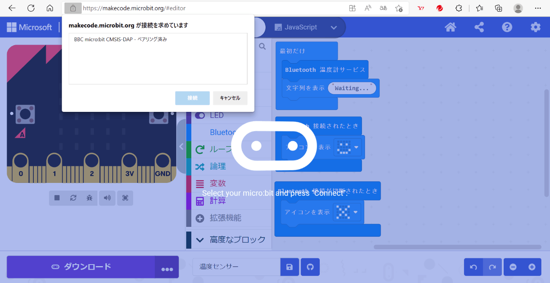Collapse the simulator panel arrow
The width and height of the screenshot is (550, 283).
pyautogui.click(x=181, y=146)
